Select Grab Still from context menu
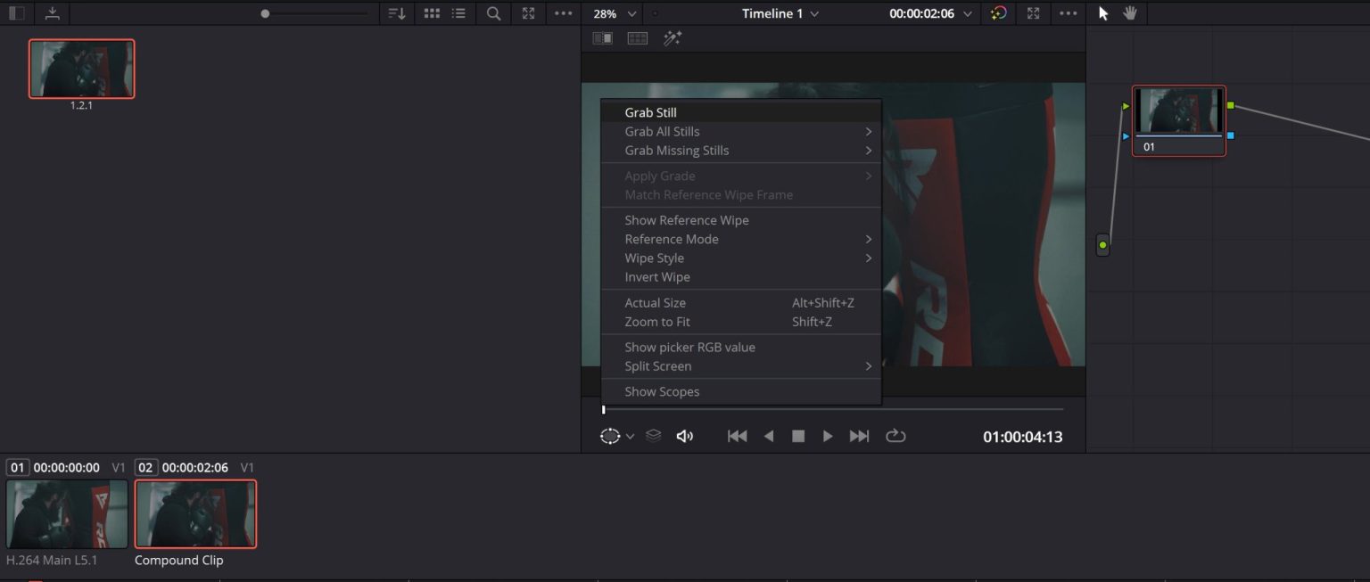Image resolution: width=1370 pixels, height=582 pixels. (651, 111)
